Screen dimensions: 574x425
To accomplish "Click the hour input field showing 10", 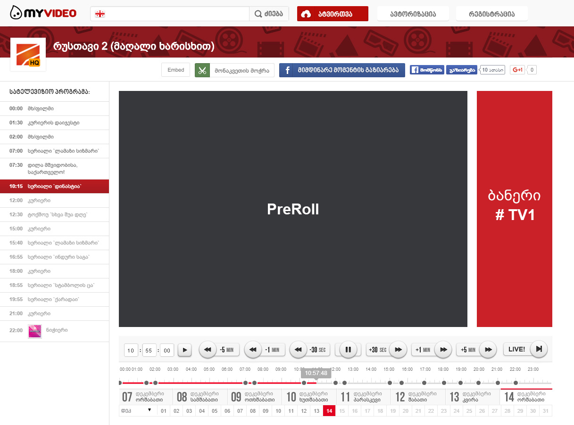I will [131, 350].
